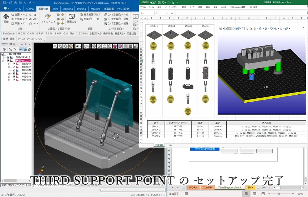This screenshot has width=308, height=197.
Task: Expand the W03-000 tree node
Action: pos(9,80)
